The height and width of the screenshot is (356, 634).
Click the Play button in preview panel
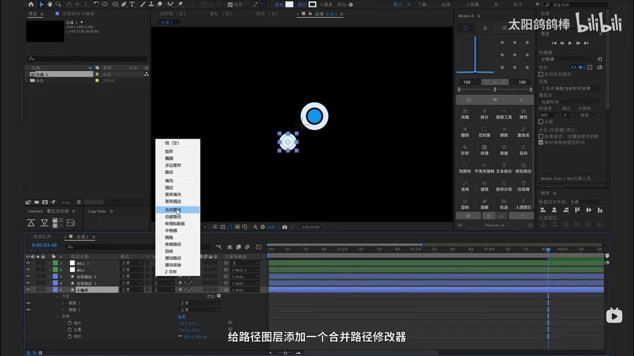click(570, 43)
